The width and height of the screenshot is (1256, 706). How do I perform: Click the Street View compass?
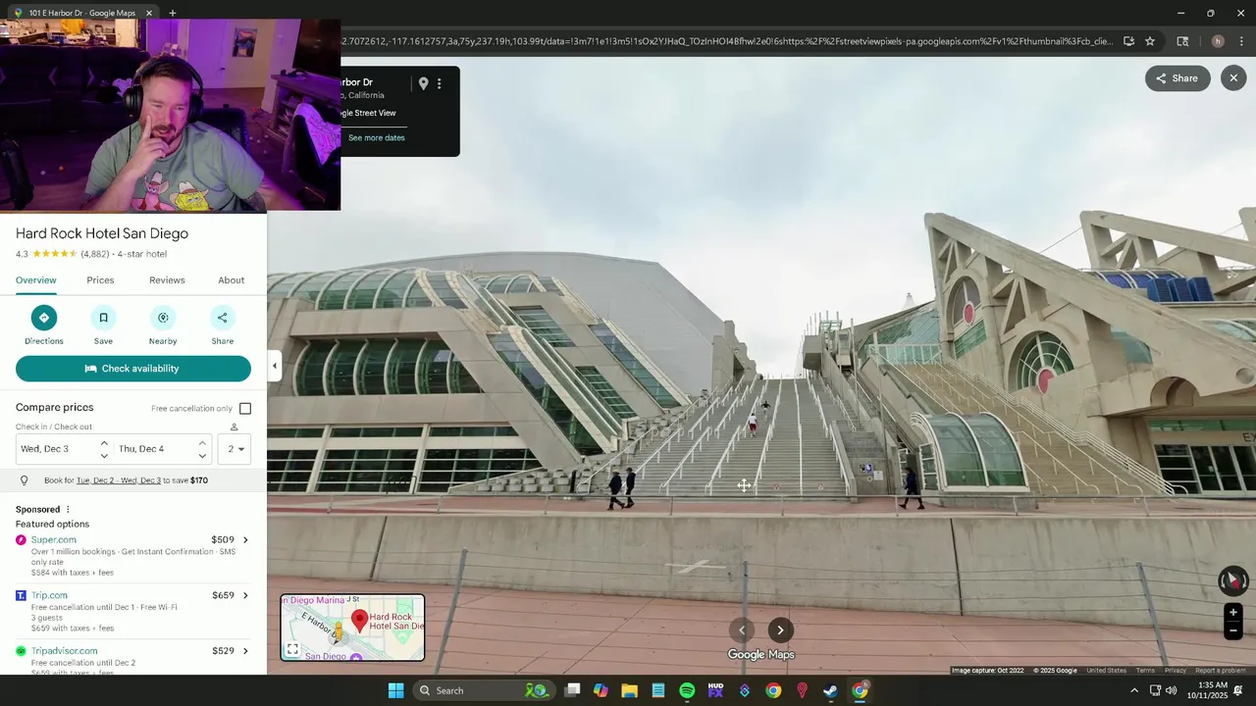point(1232,580)
